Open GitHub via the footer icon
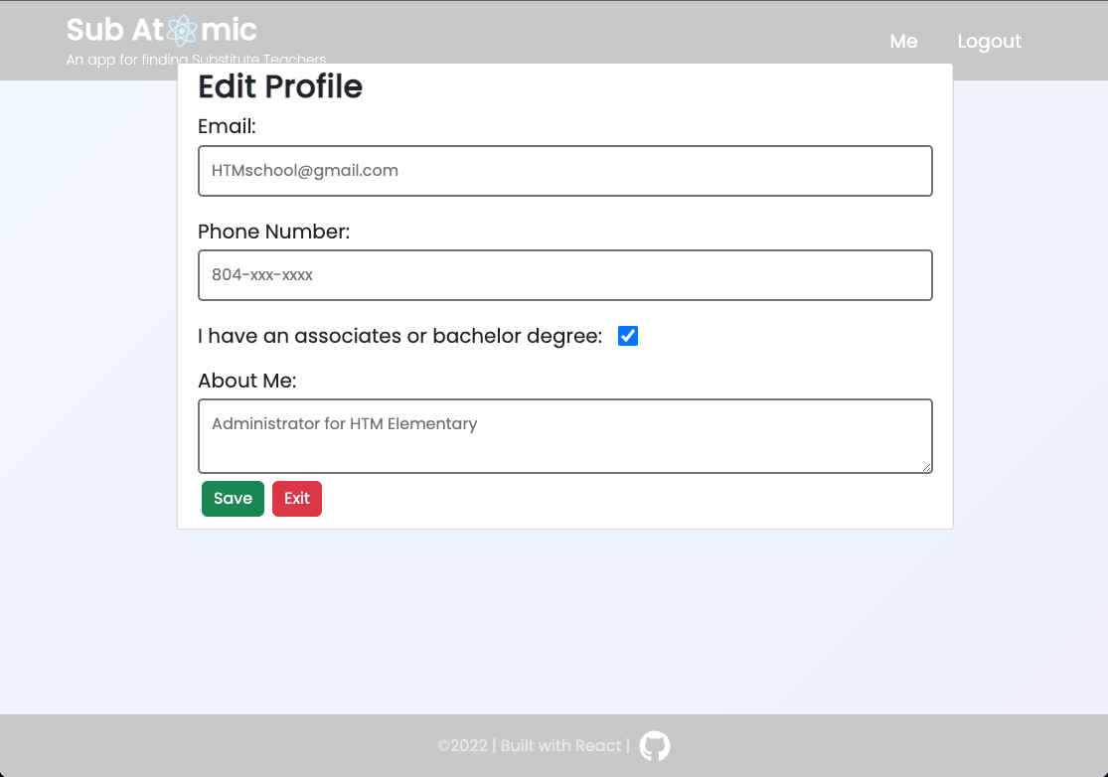 click(655, 745)
